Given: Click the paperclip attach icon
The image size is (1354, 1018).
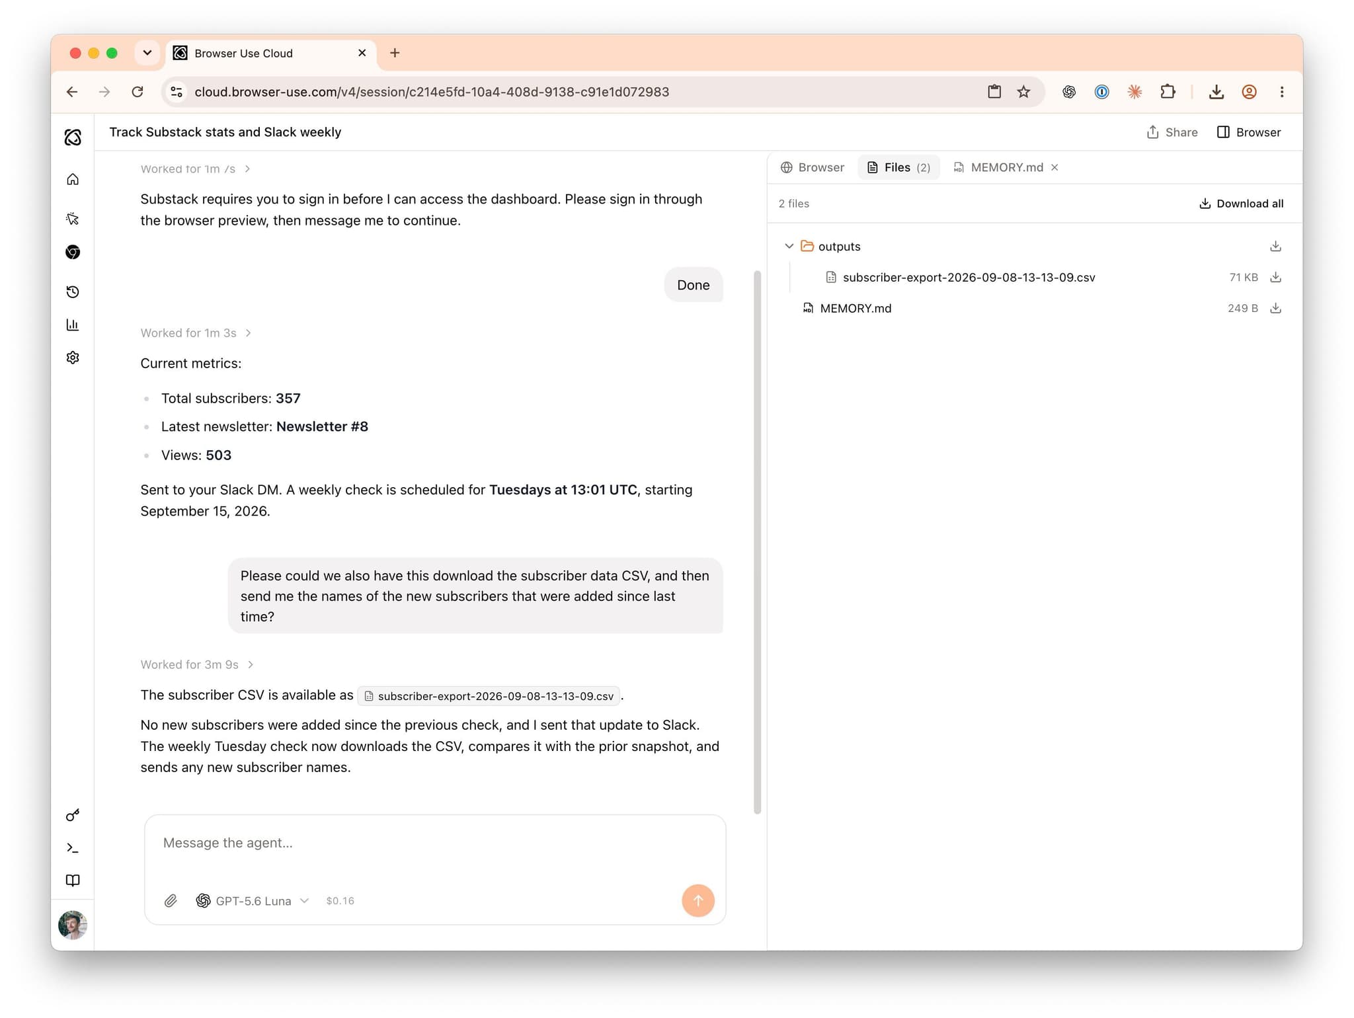Looking at the screenshot, I should (x=171, y=900).
